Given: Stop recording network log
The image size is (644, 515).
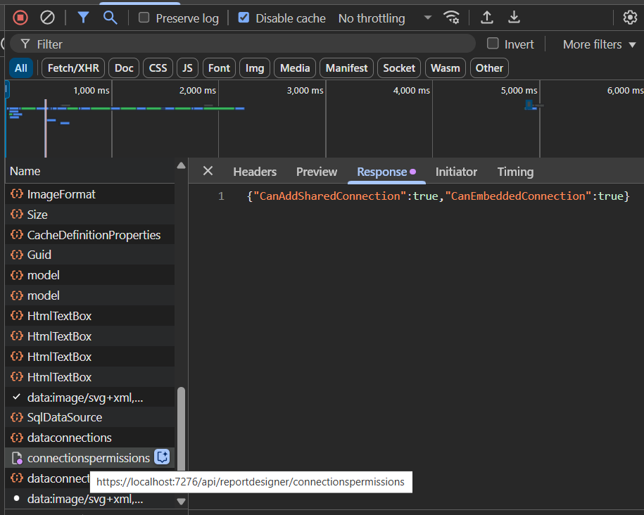Looking at the screenshot, I should tap(20, 18).
